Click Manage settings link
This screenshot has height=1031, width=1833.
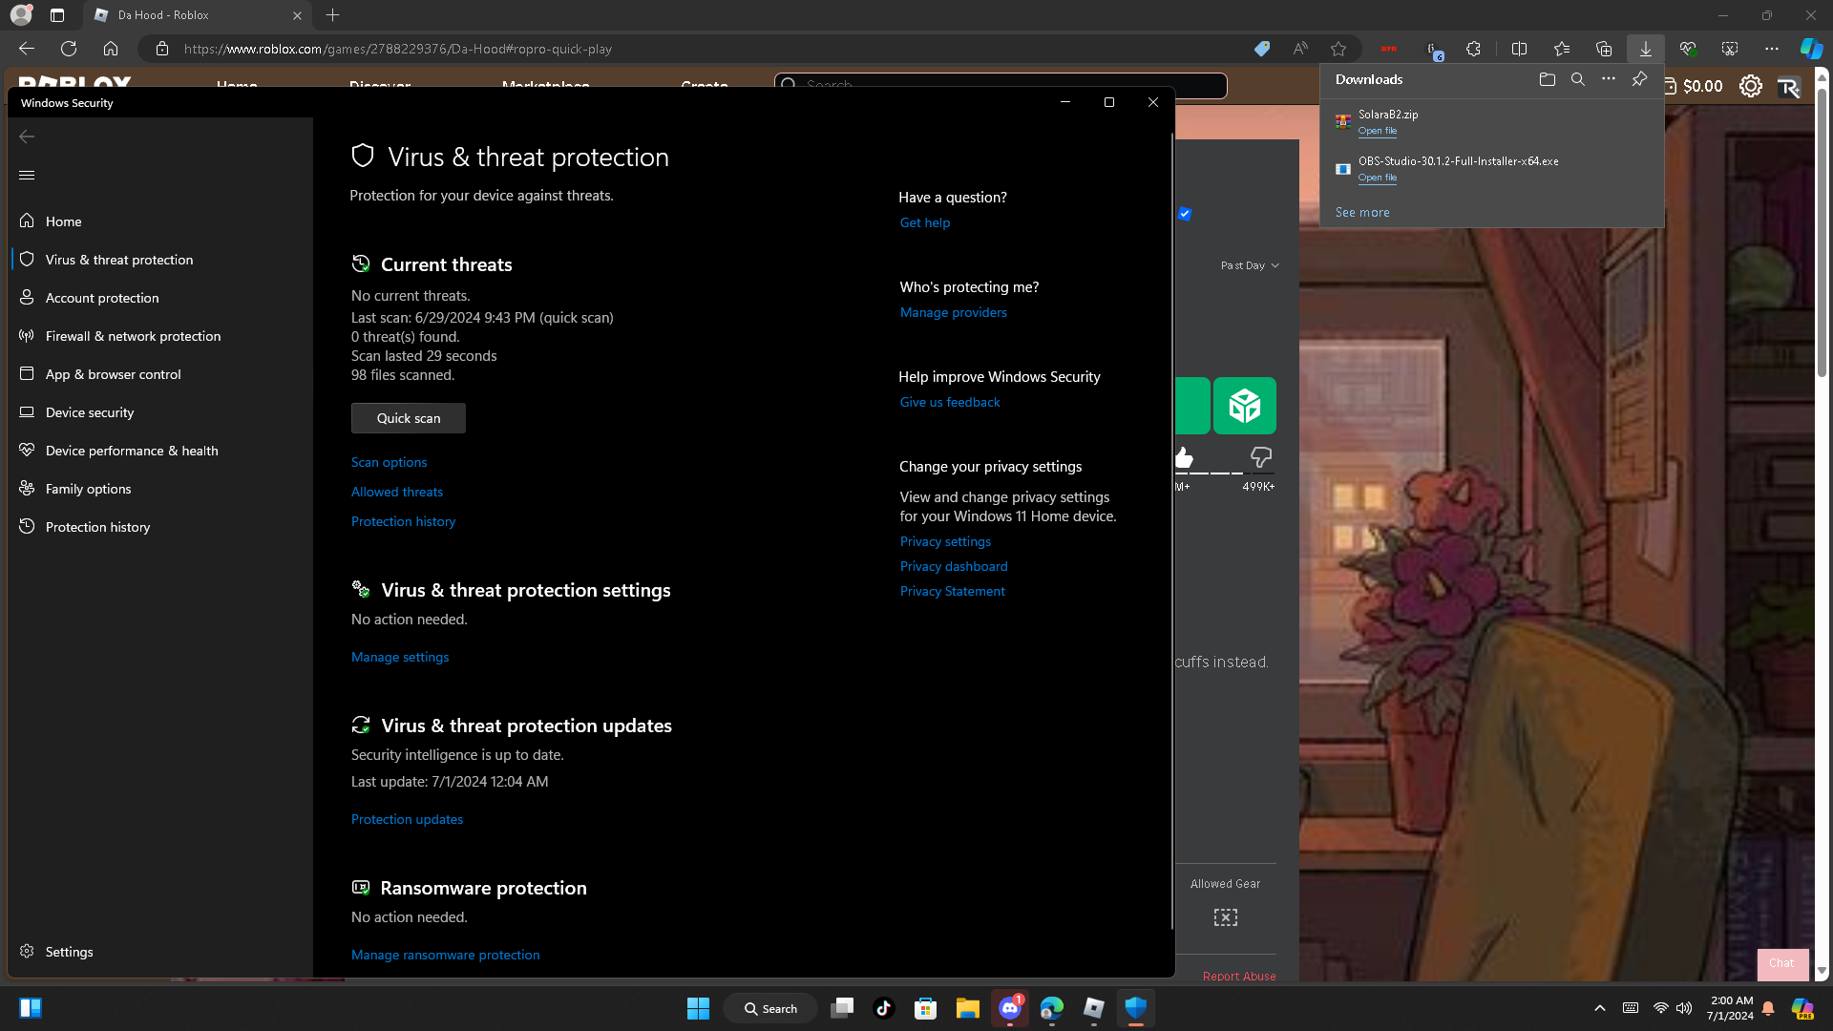click(x=400, y=657)
